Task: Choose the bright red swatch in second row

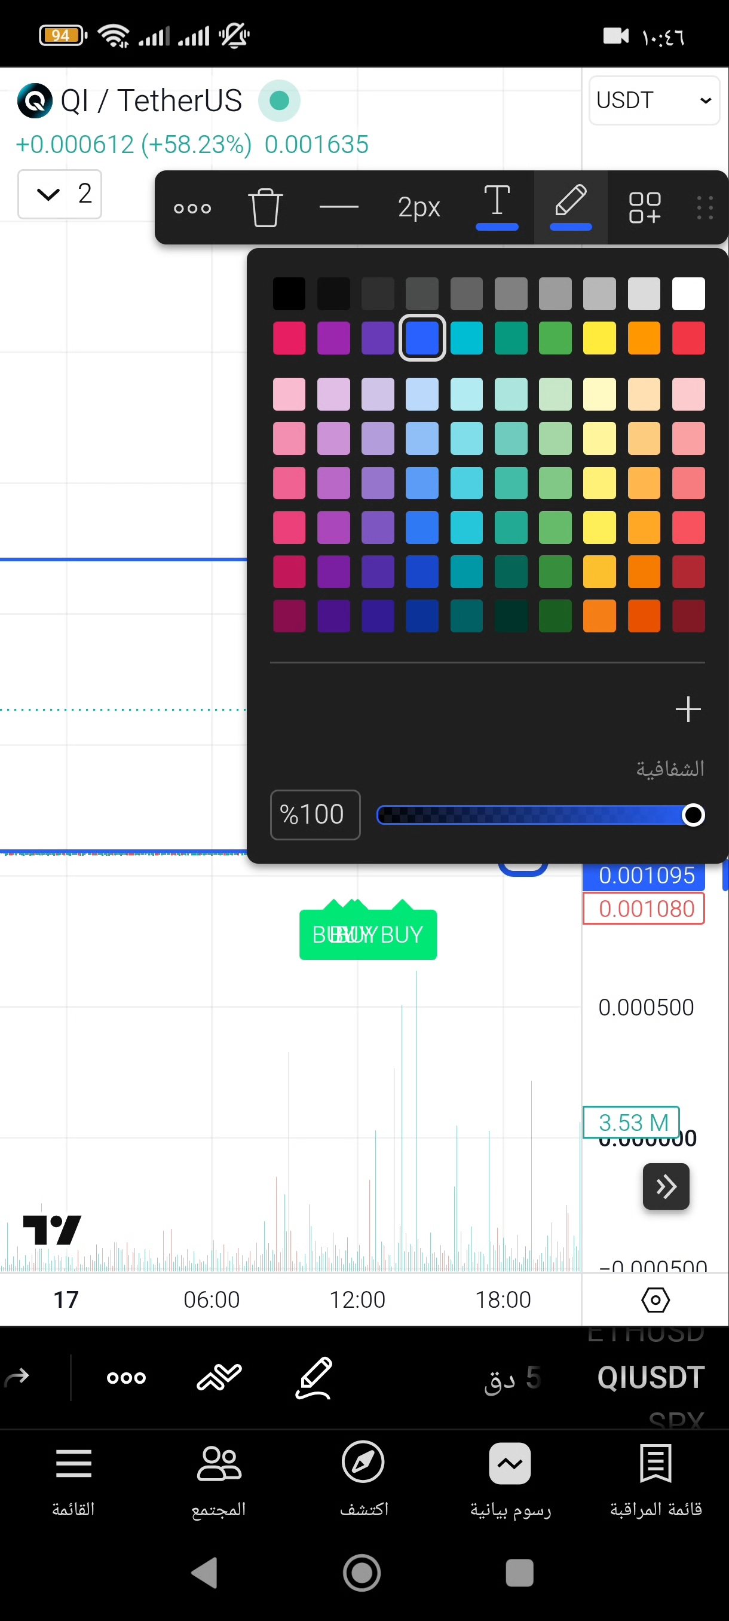Action: point(688,338)
